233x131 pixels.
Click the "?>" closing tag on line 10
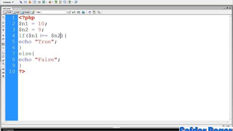(22, 71)
